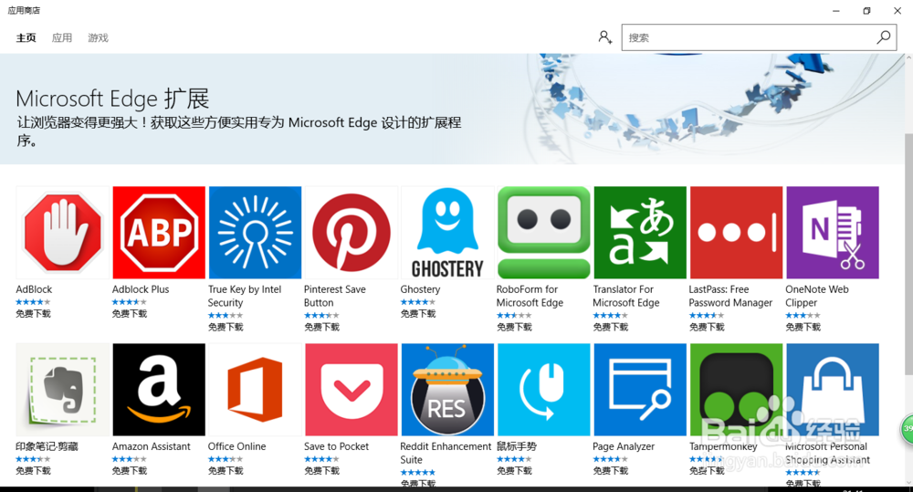The height and width of the screenshot is (492, 913).
Task: Go to the 主页 tab
Action: click(x=26, y=38)
